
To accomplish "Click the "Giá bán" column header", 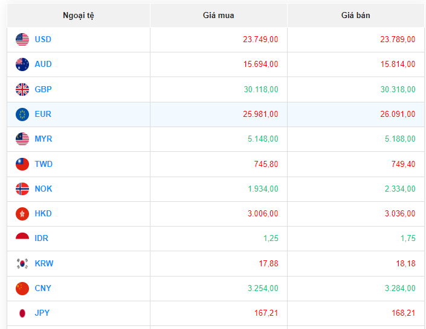I will click(x=355, y=16).
